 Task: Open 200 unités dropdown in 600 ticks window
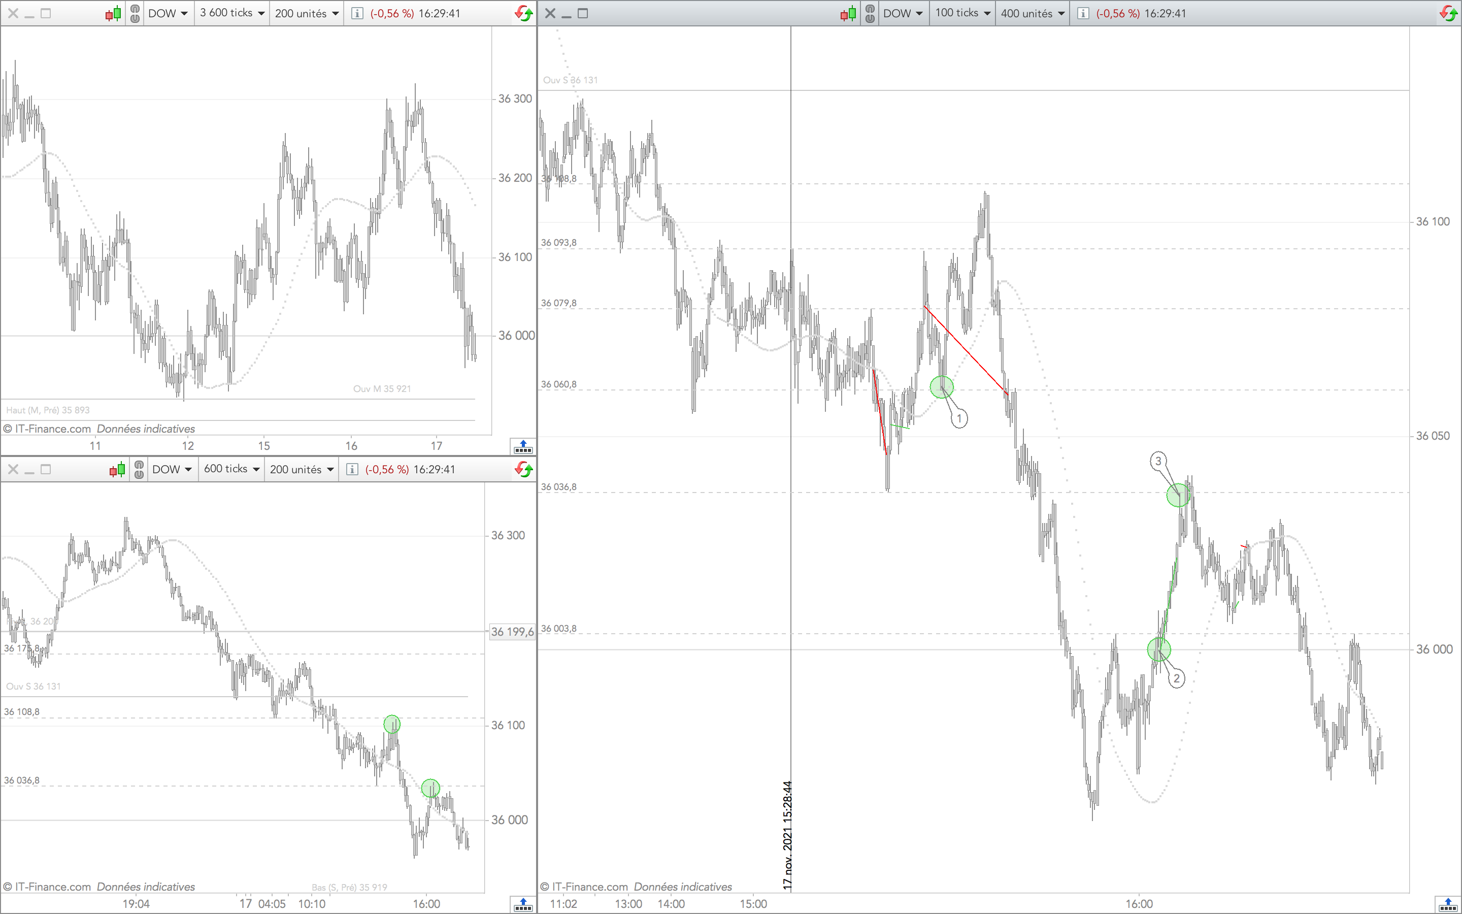pos(302,469)
